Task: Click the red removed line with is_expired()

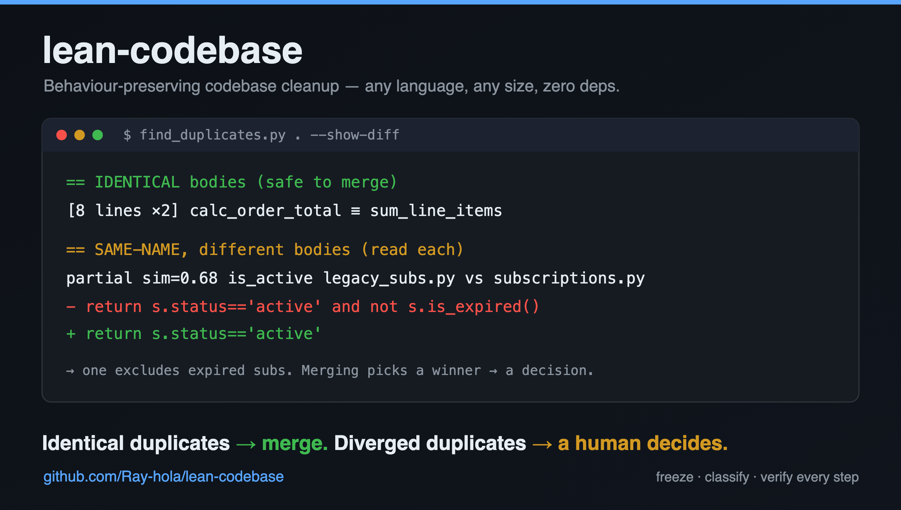Action: (x=303, y=307)
